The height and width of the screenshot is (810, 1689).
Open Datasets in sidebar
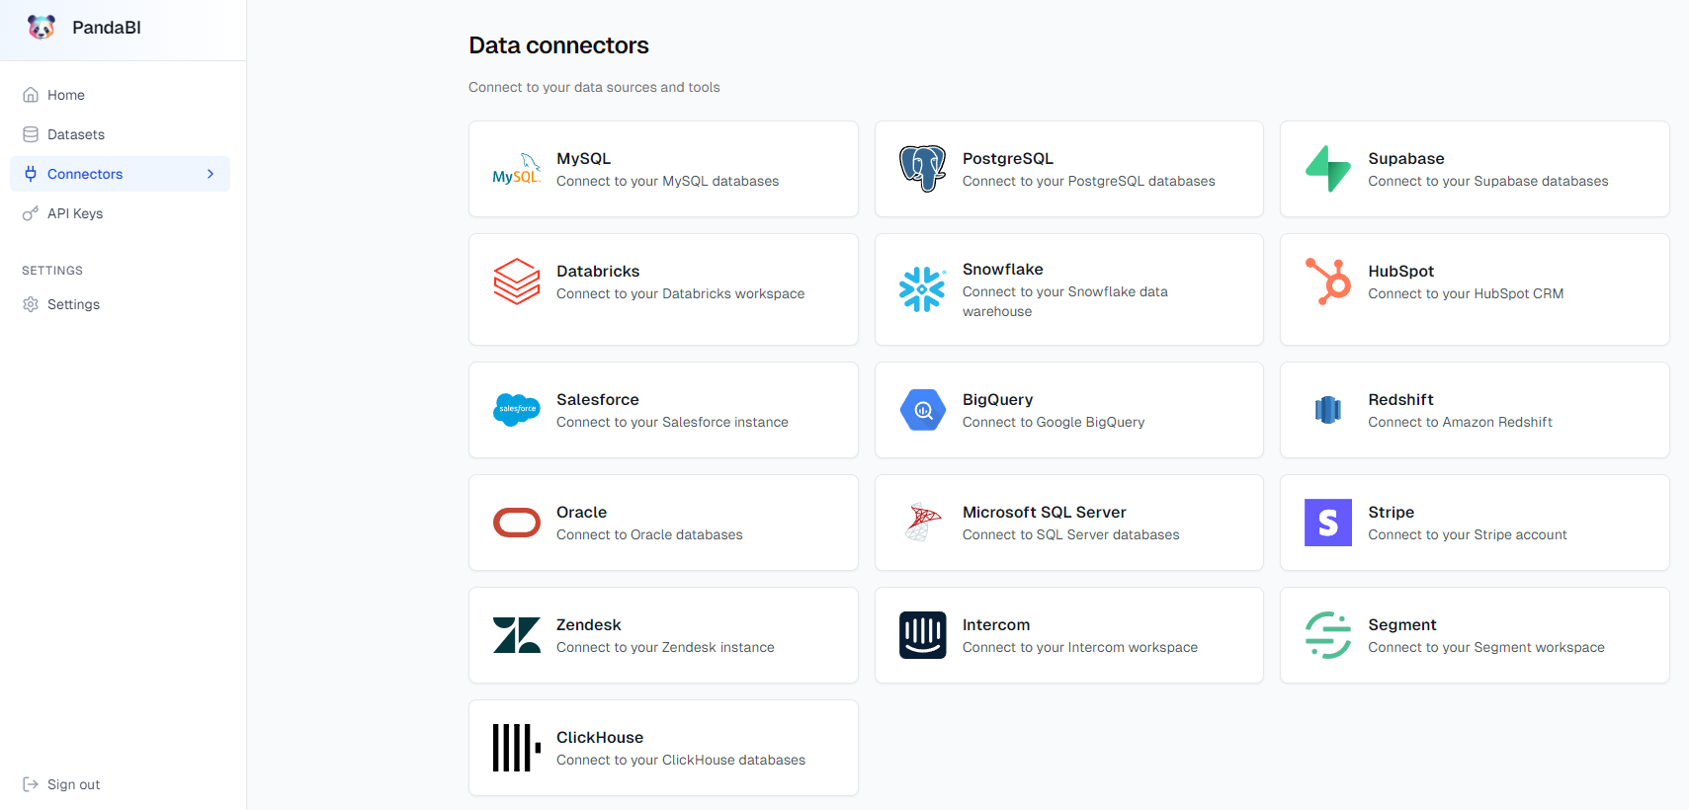pos(120,134)
